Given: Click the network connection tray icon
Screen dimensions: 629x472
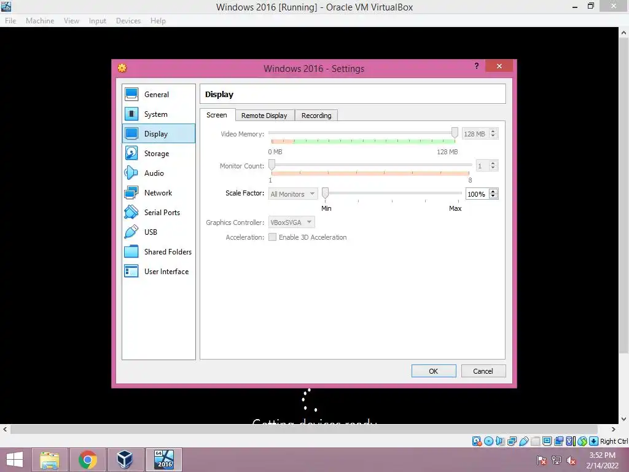Looking at the screenshot, I should (x=557, y=460).
